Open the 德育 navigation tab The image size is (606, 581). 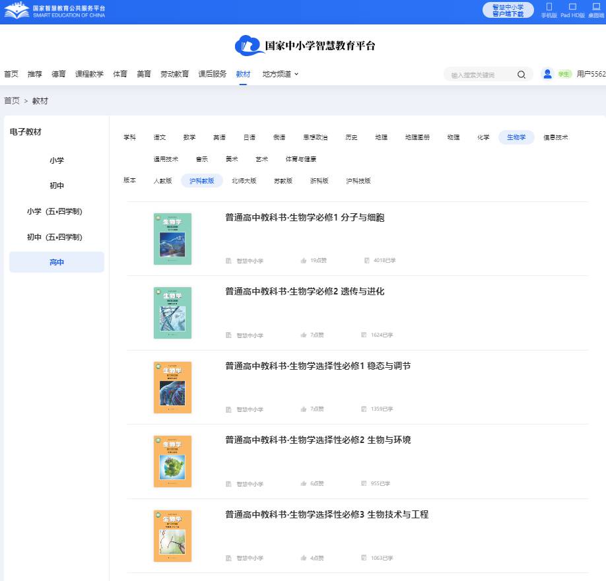57,74
